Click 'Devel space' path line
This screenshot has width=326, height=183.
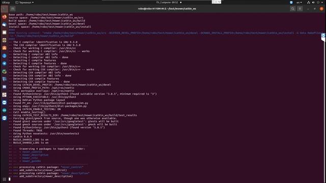pos(47,24)
